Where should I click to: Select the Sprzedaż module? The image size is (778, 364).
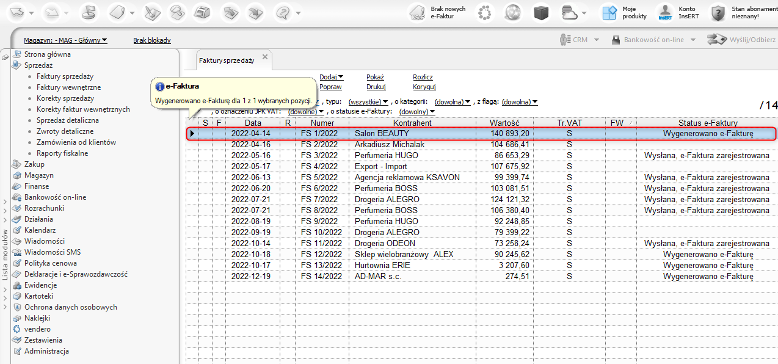[38, 65]
